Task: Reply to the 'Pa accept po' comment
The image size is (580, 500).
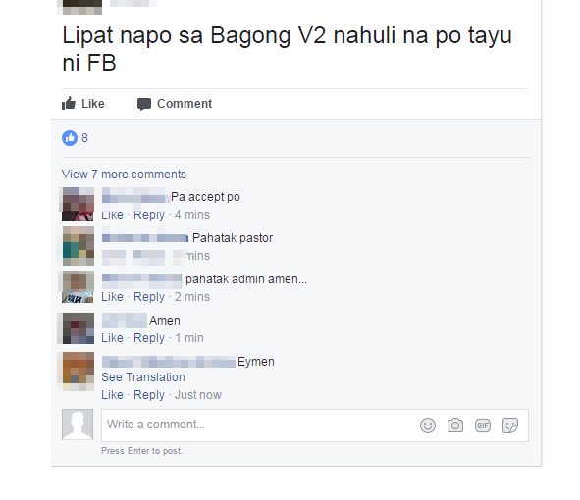Action: [149, 215]
